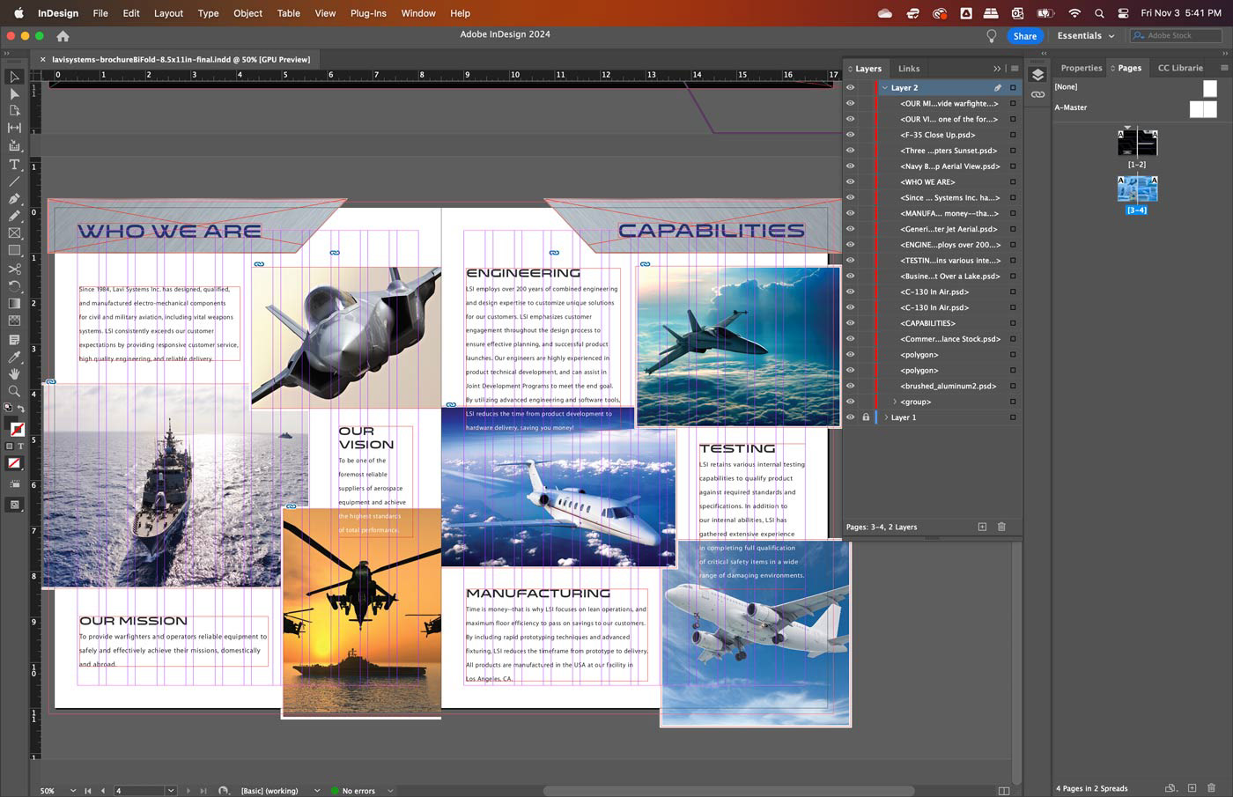Open the Object menu
This screenshot has width=1233, height=797.
coord(247,13)
